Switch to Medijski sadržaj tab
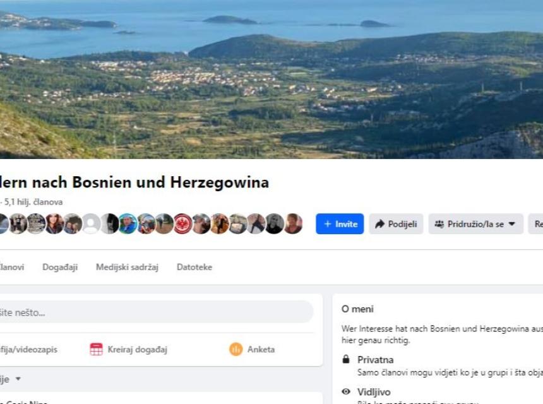This screenshot has width=543, height=404. coord(127,267)
